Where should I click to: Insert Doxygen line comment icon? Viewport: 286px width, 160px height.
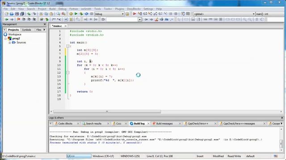pyautogui.click(x=59, y=19)
